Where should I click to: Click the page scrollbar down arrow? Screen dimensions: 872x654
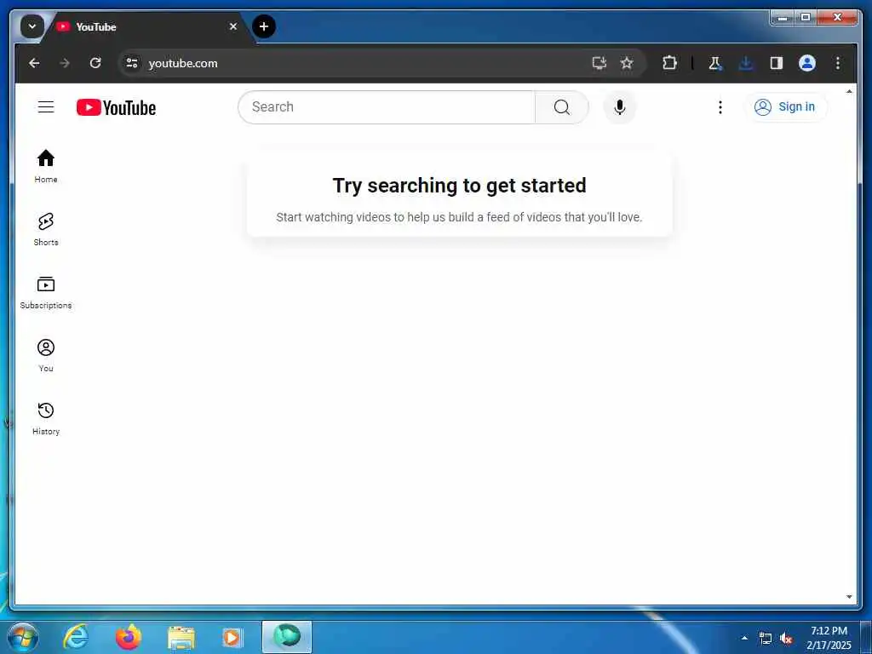point(849,597)
